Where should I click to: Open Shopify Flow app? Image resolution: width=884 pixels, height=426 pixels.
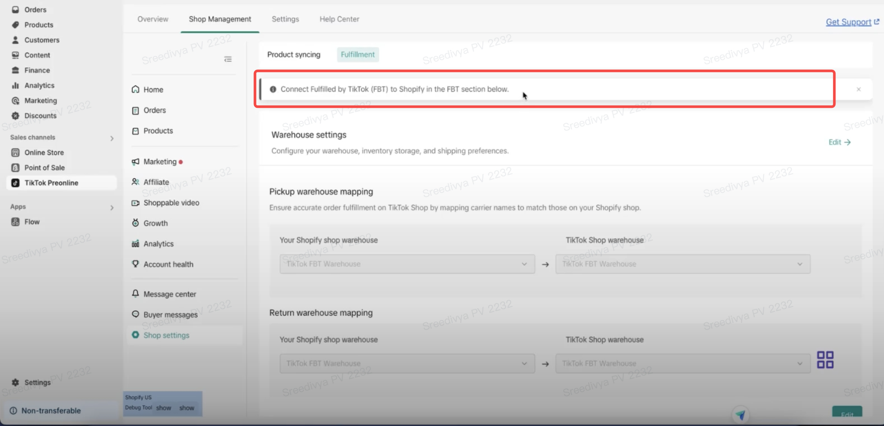[32, 222]
